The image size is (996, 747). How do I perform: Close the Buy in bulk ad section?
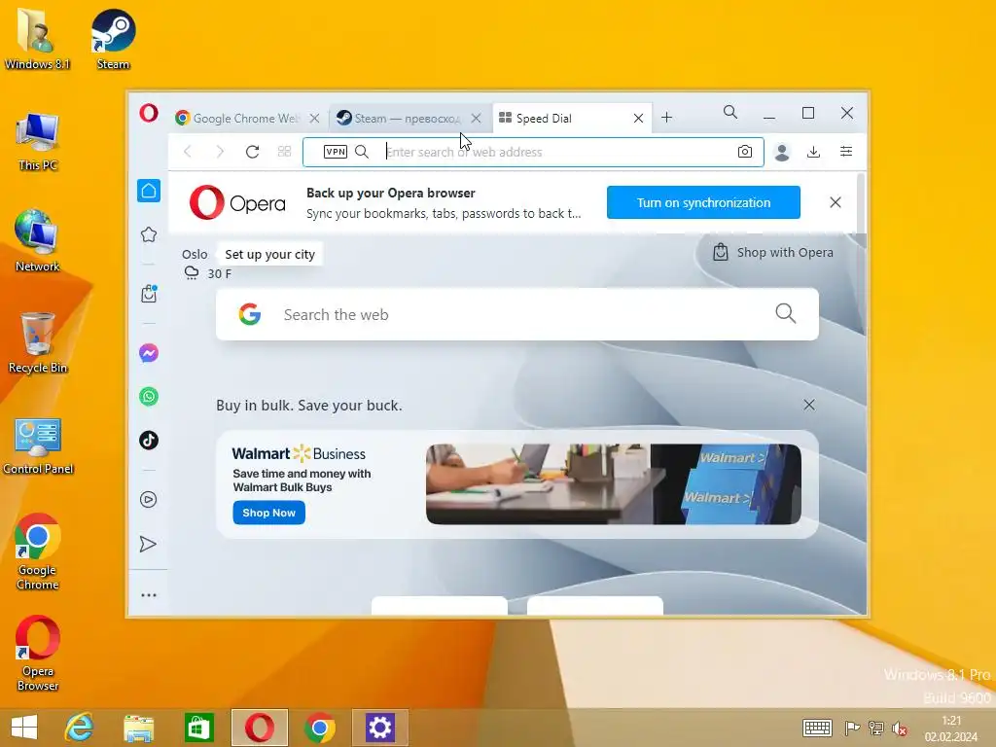click(809, 406)
